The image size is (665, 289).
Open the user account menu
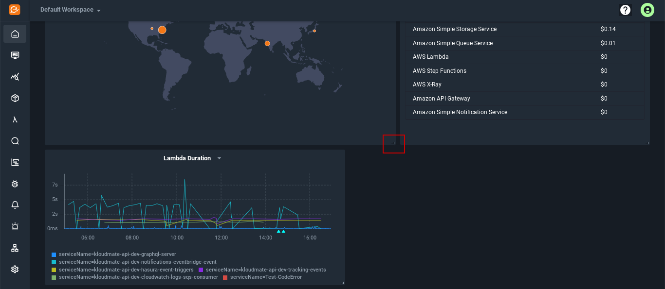[x=647, y=9]
